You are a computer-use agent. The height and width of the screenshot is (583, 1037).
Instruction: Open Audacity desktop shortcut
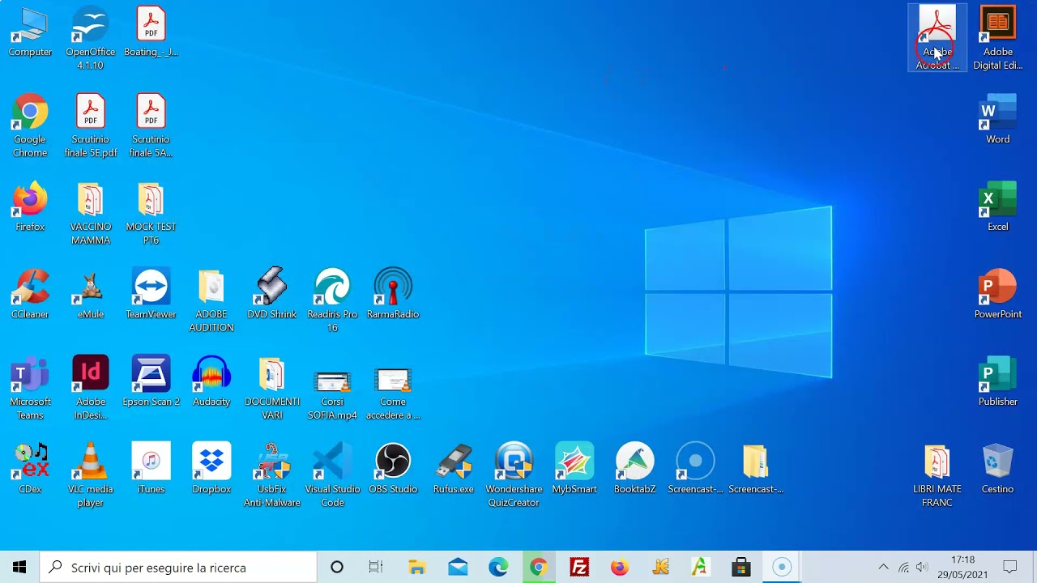[211, 382]
